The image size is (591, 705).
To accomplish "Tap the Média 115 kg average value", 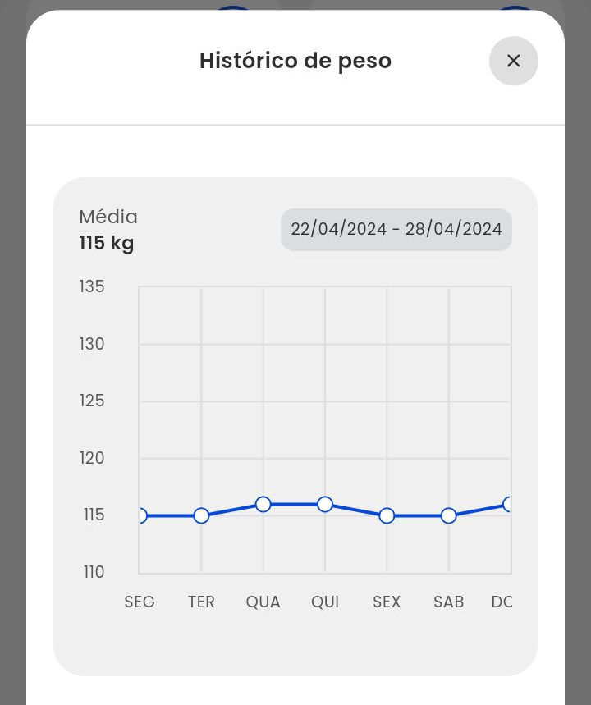I will pos(107,244).
